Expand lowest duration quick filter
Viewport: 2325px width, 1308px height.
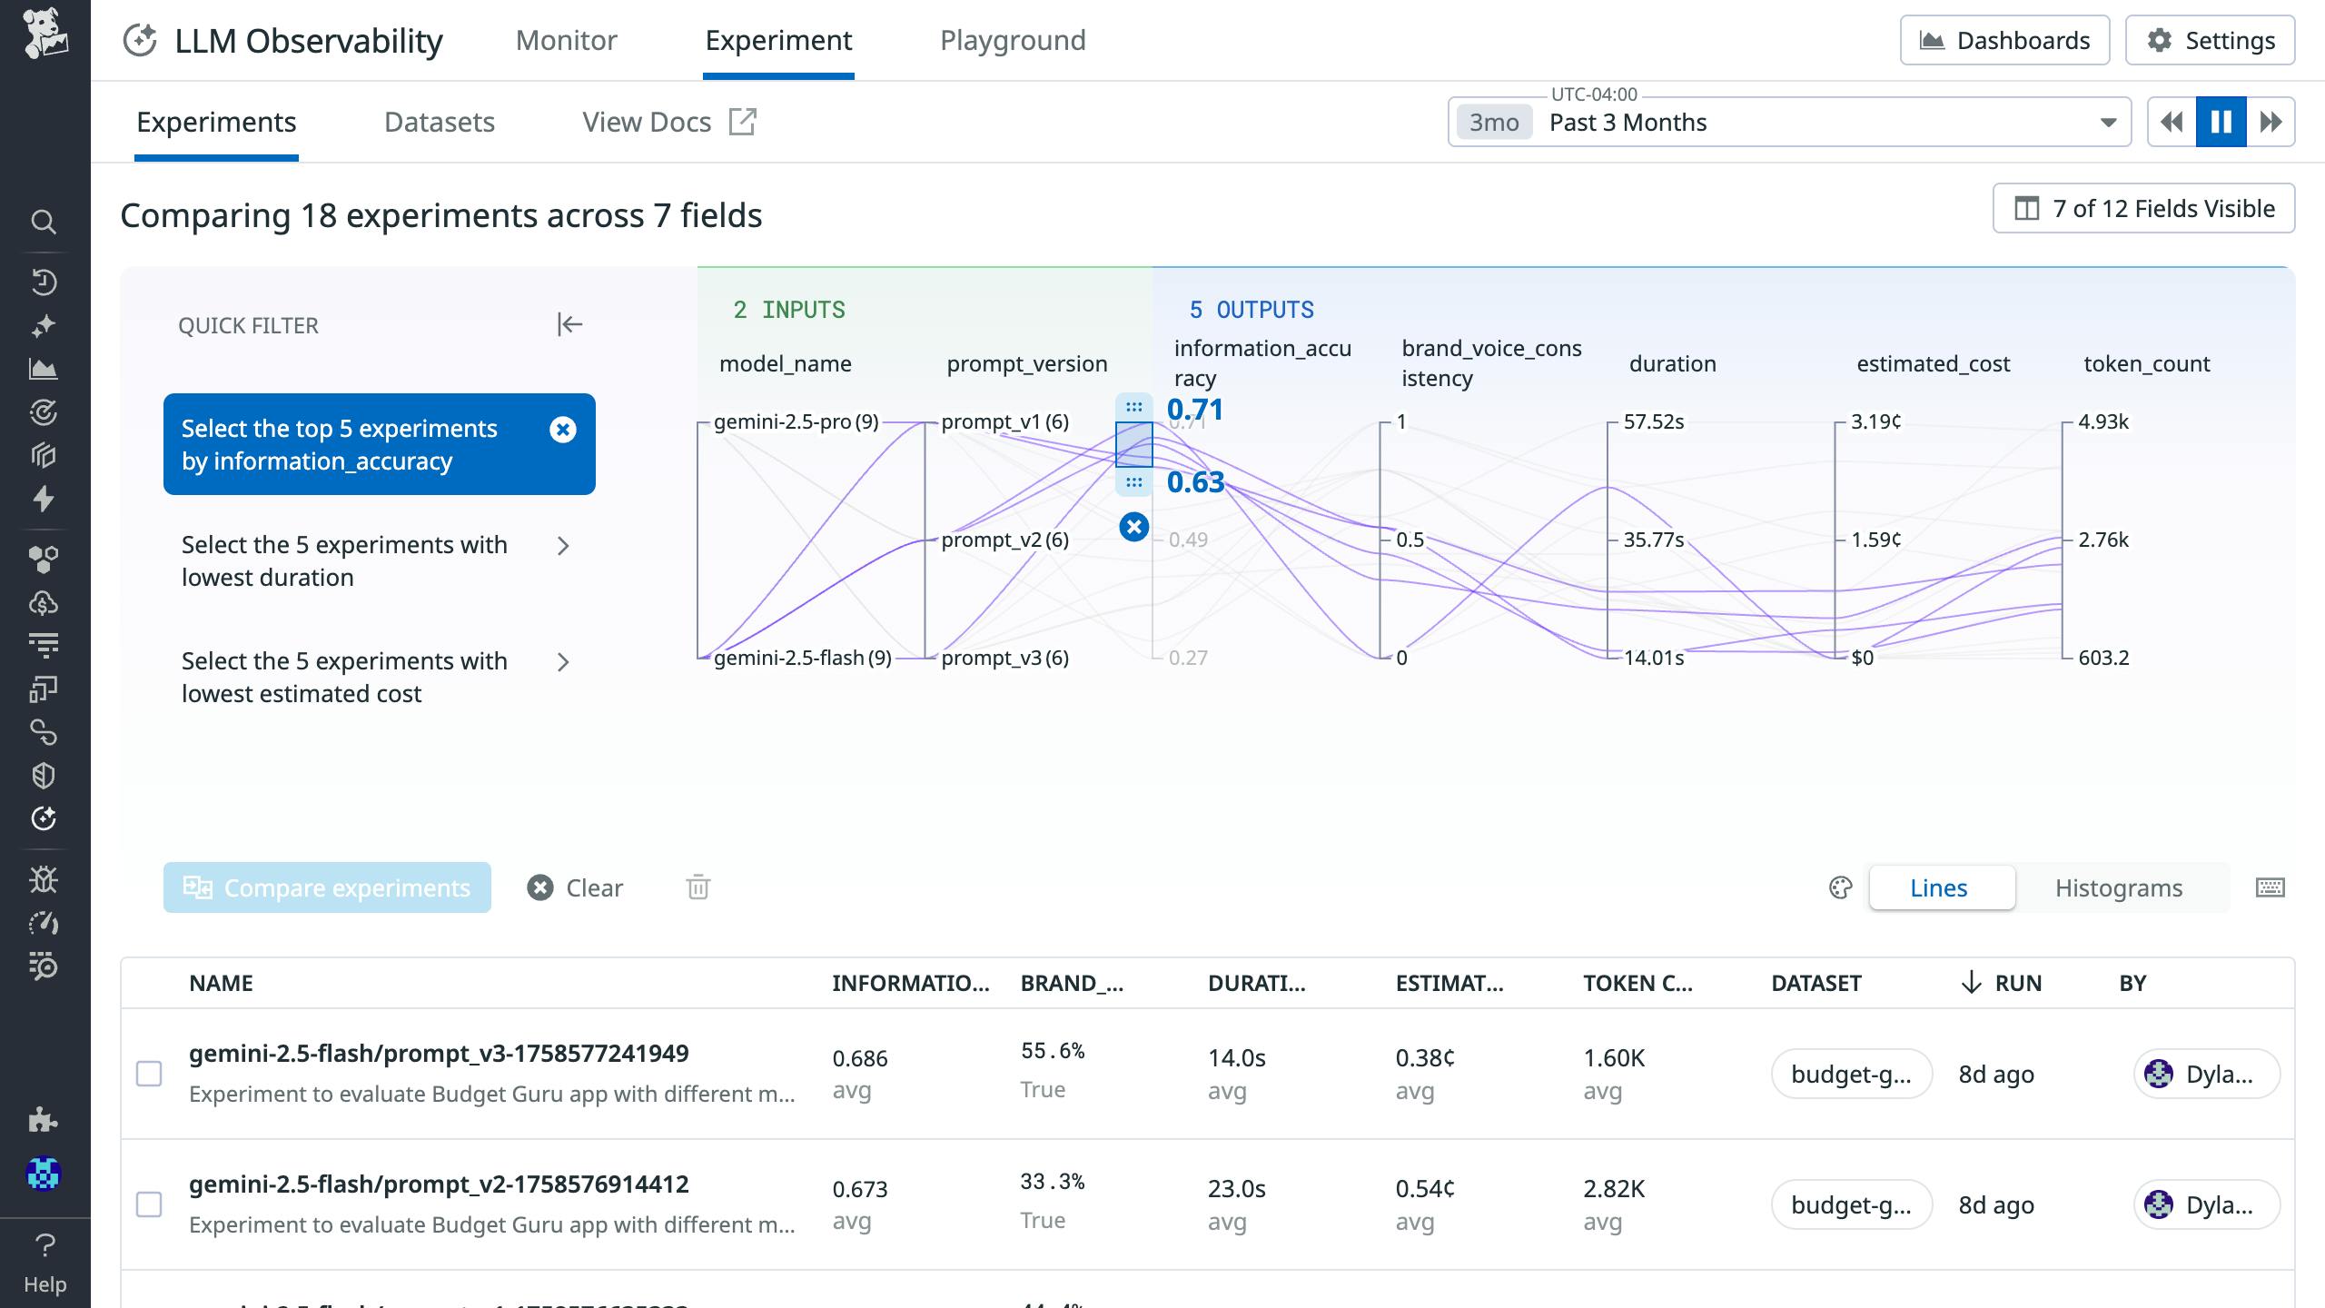point(562,546)
